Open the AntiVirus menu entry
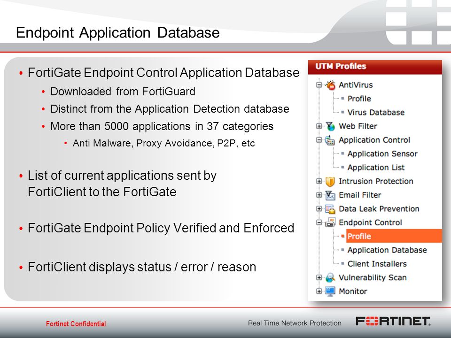The width and height of the screenshot is (451, 338). 356,85
